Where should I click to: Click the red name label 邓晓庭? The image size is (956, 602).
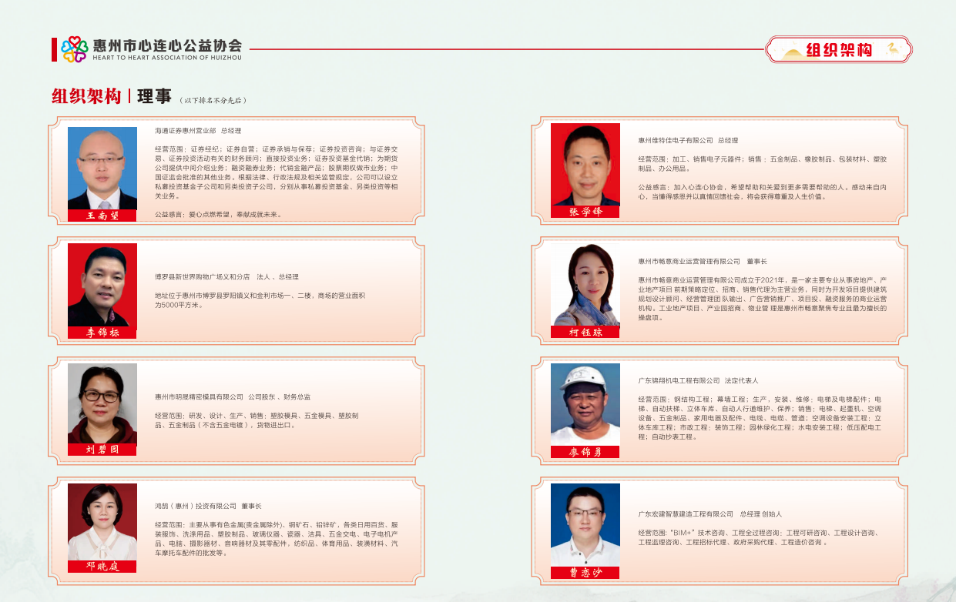[x=102, y=567]
